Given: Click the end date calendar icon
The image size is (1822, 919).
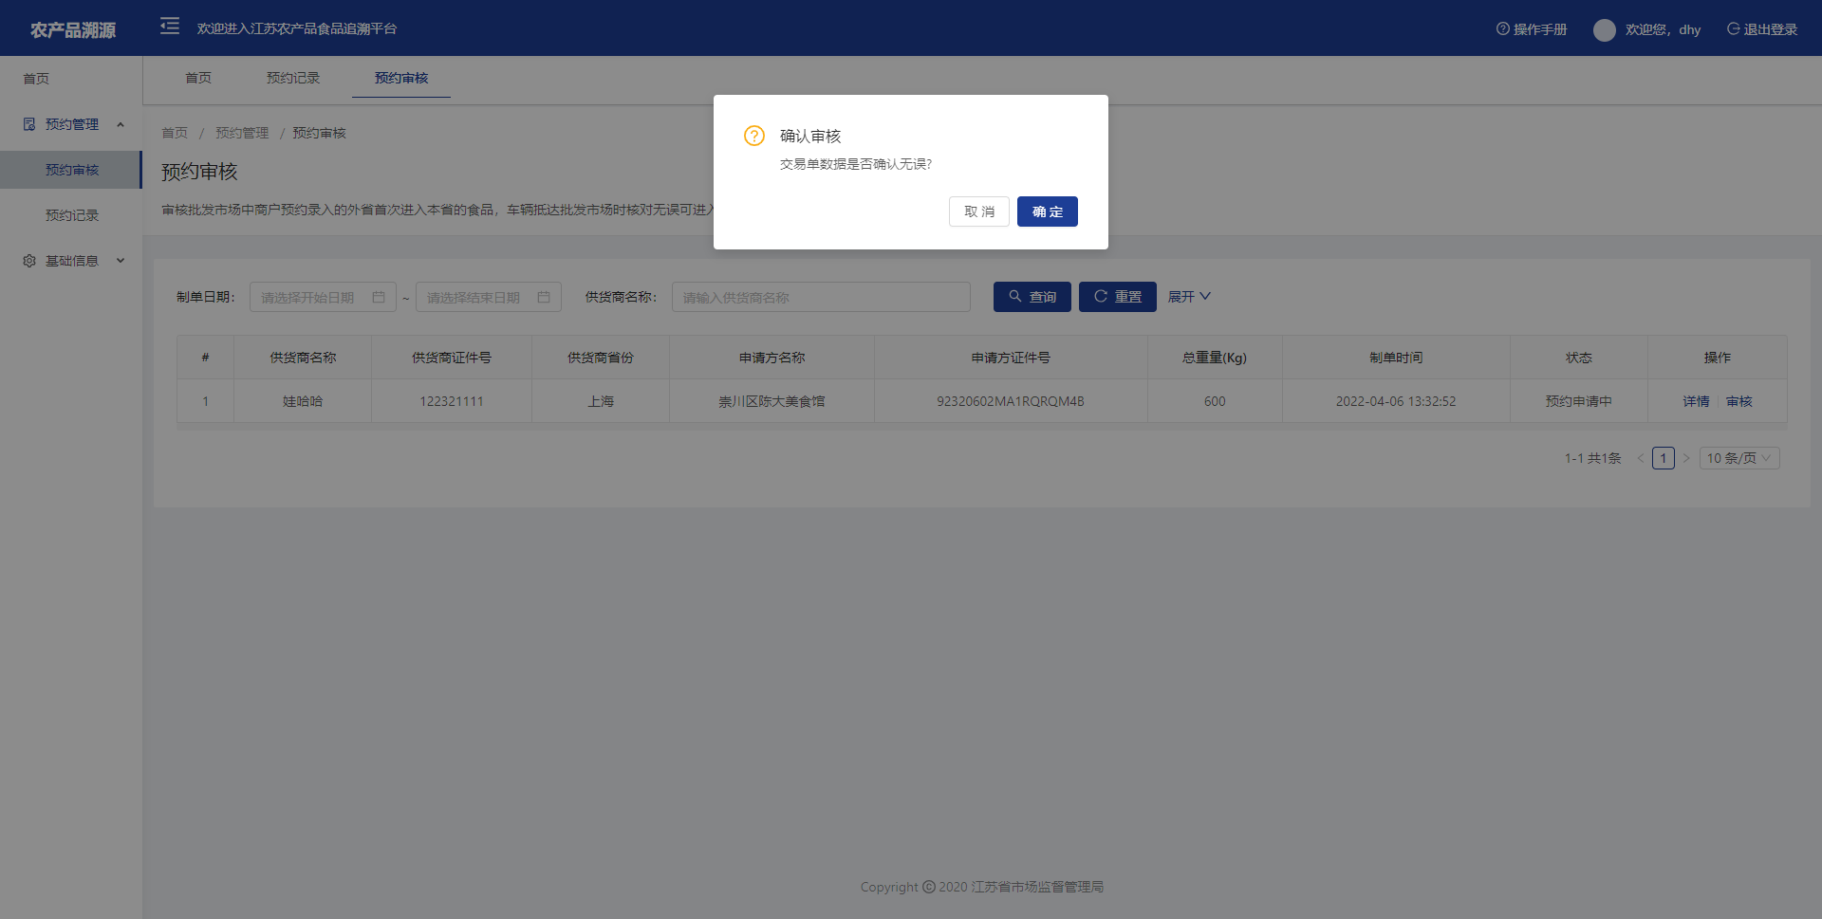Looking at the screenshot, I should (x=544, y=298).
